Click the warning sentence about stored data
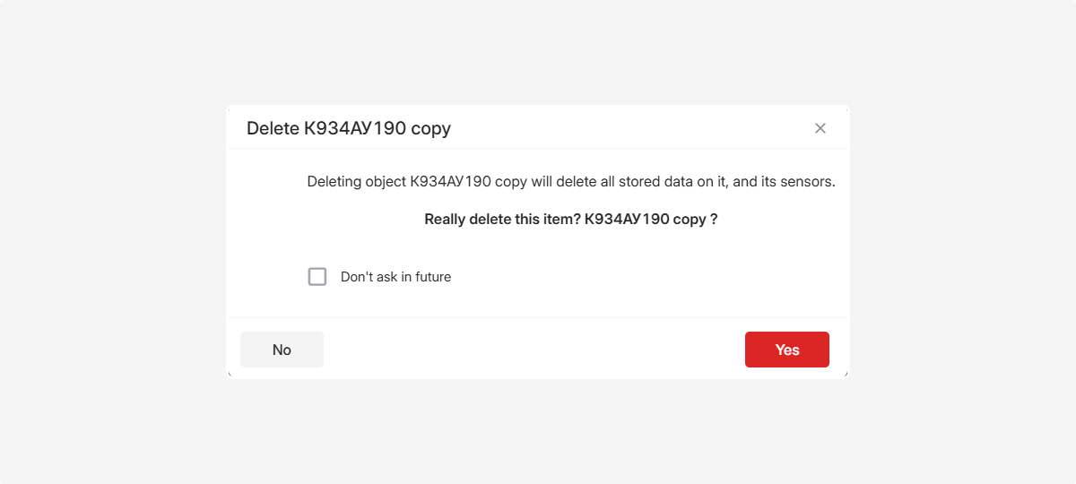The height and width of the screenshot is (484, 1076). (570, 182)
